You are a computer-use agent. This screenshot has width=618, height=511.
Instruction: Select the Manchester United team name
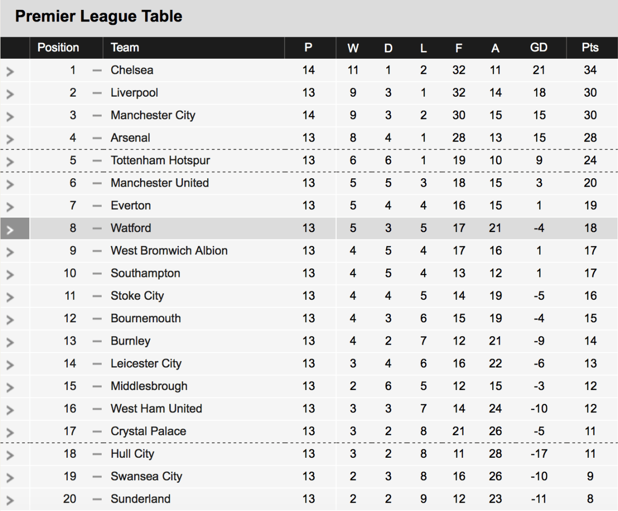click(x=159, y=183)
